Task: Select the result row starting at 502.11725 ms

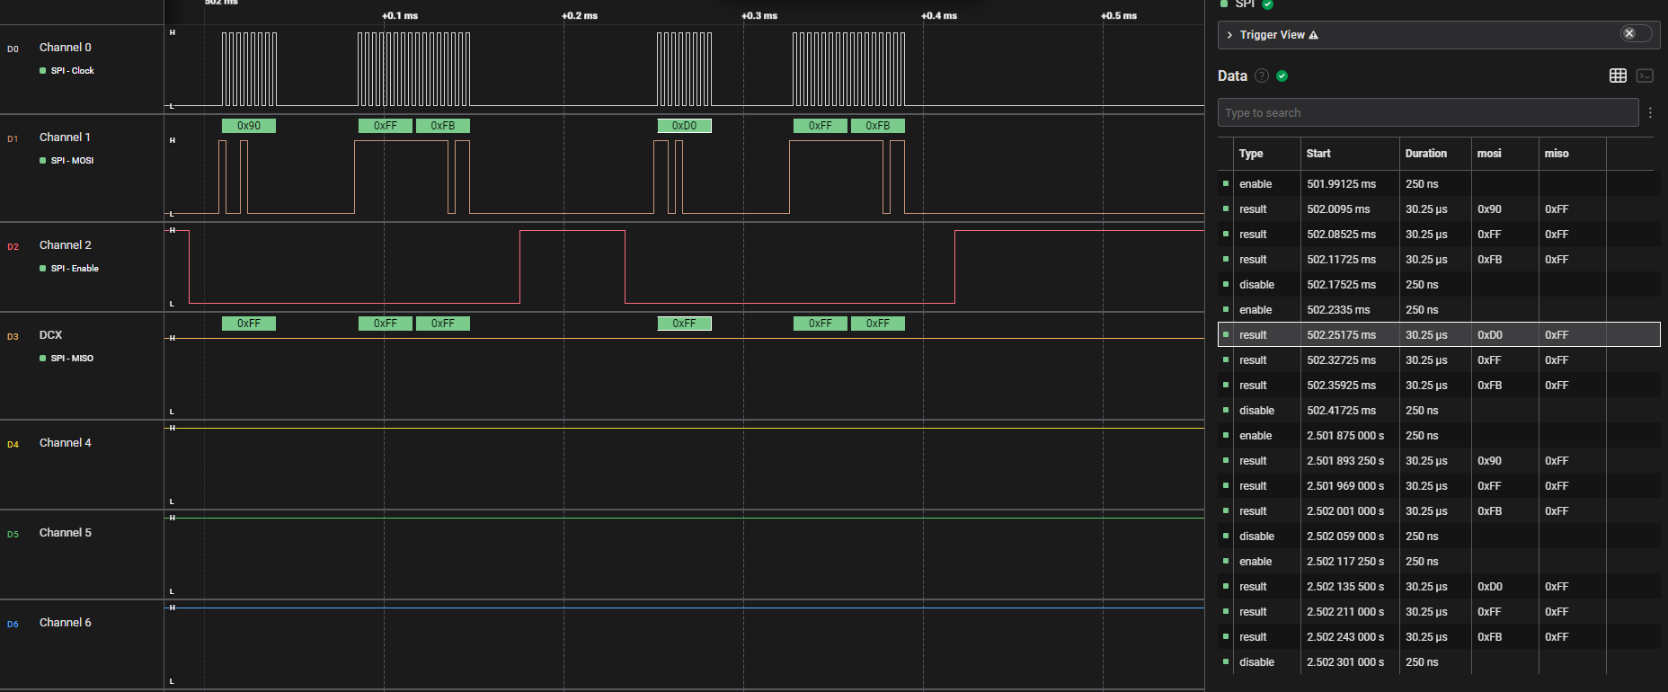Action: 1439,259
